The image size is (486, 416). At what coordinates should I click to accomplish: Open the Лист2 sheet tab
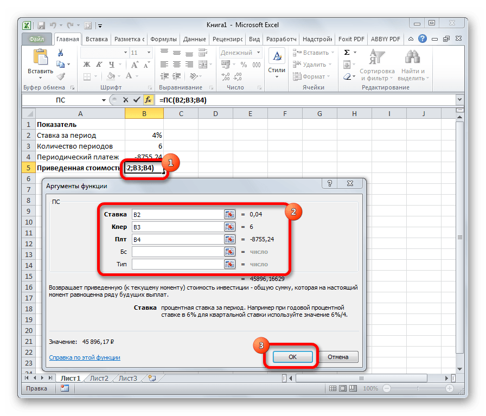pyautogui.click(x=99, y=378)
